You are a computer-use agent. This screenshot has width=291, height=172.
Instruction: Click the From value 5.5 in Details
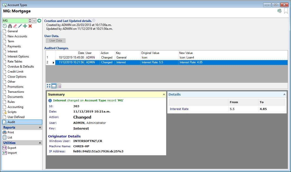point(232,109)
